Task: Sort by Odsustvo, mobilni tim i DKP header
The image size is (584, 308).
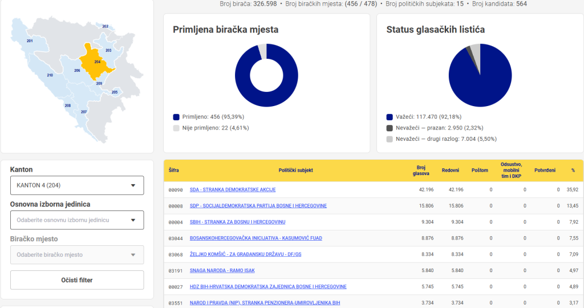Action: pos(511,170)
